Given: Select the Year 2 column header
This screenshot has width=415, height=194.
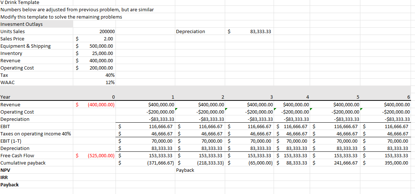Looking at the screenshot, I should click(223, 97).
